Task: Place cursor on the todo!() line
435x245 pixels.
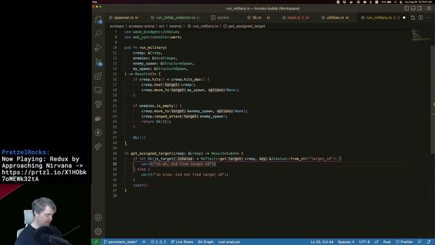Action: [x=141, y=185]
